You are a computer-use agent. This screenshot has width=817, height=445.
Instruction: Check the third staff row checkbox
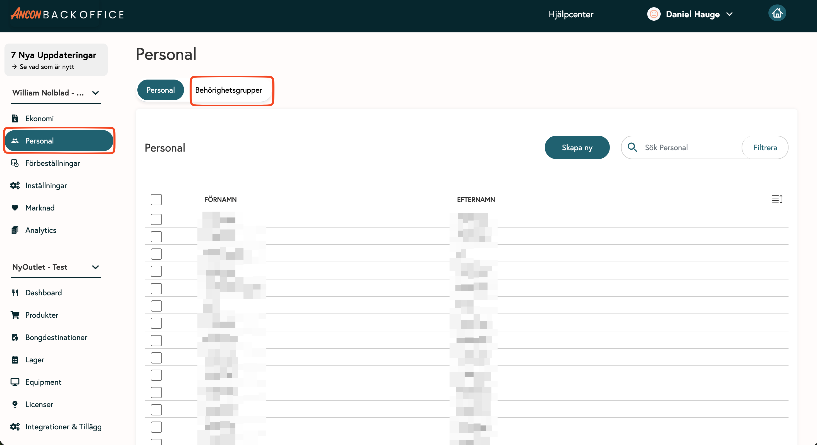[156, 254]
